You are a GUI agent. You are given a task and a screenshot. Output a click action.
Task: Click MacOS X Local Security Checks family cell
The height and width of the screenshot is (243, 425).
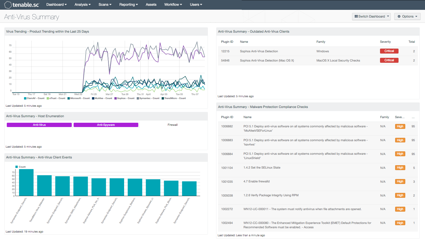click(338, 61)
